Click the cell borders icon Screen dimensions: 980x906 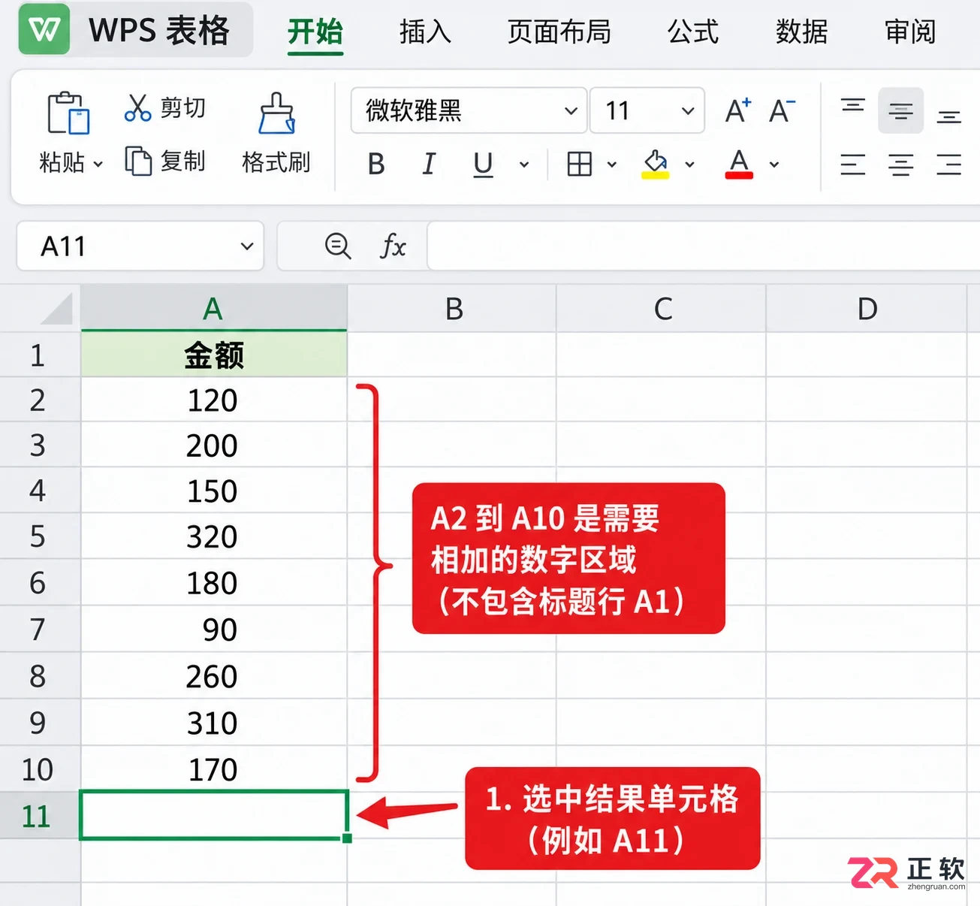click(x=580, y=164)
